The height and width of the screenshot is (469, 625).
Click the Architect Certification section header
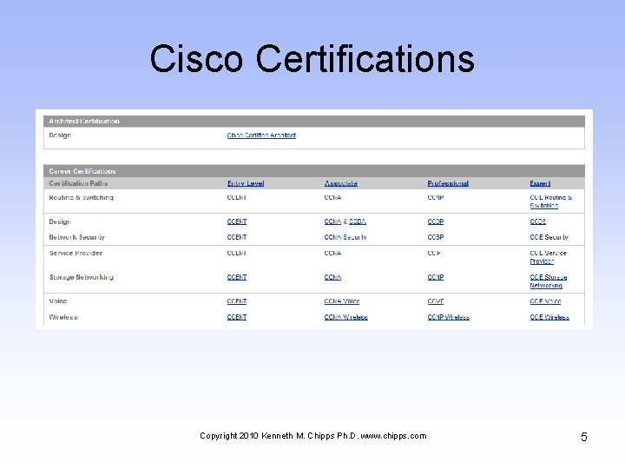tap(314, 122)
